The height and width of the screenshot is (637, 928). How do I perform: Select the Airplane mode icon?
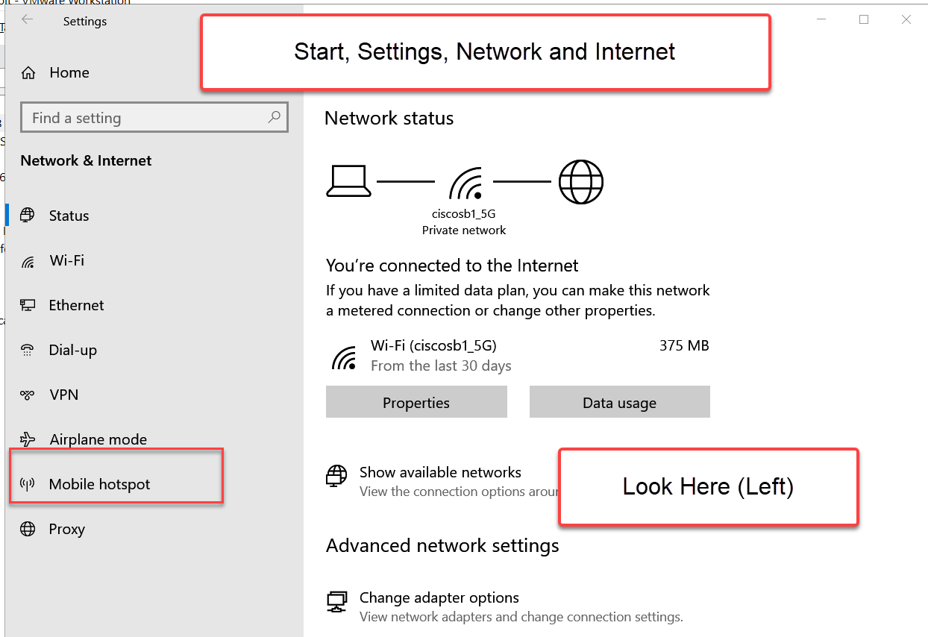pyautogui.click(x=27, y=439)
